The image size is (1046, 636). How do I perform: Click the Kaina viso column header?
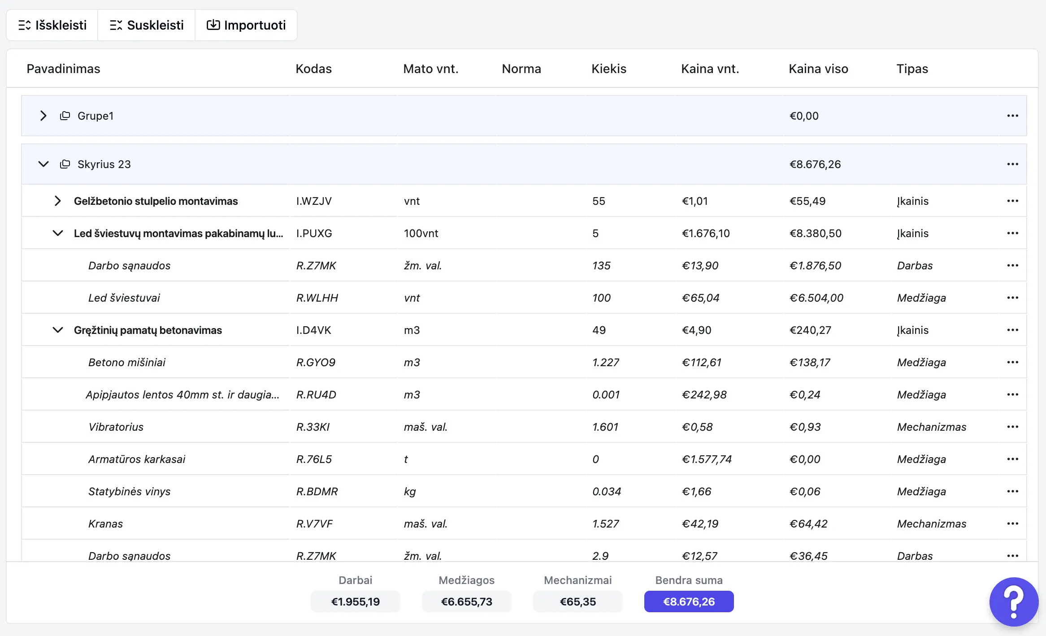[818, 69]
